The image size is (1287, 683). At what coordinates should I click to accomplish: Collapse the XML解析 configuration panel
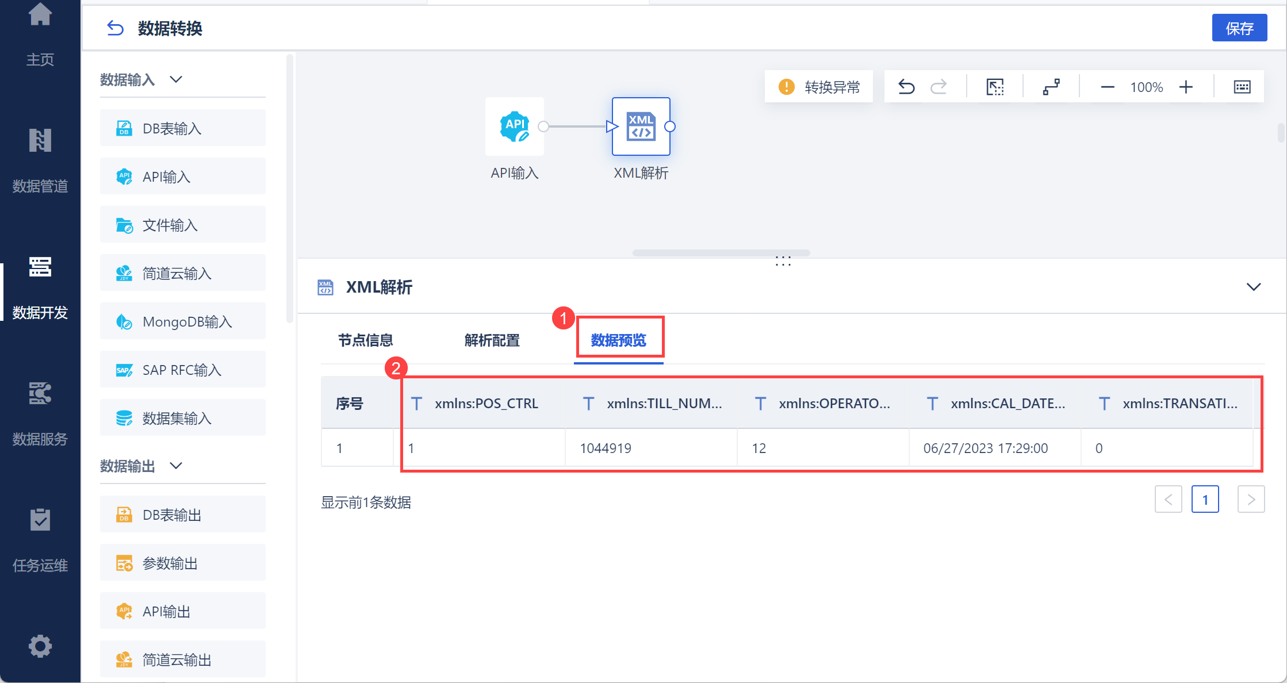point(1254,287)
